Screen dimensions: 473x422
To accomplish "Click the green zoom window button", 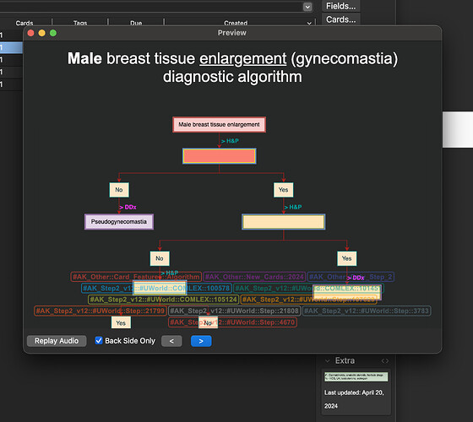I will (53, 33).
